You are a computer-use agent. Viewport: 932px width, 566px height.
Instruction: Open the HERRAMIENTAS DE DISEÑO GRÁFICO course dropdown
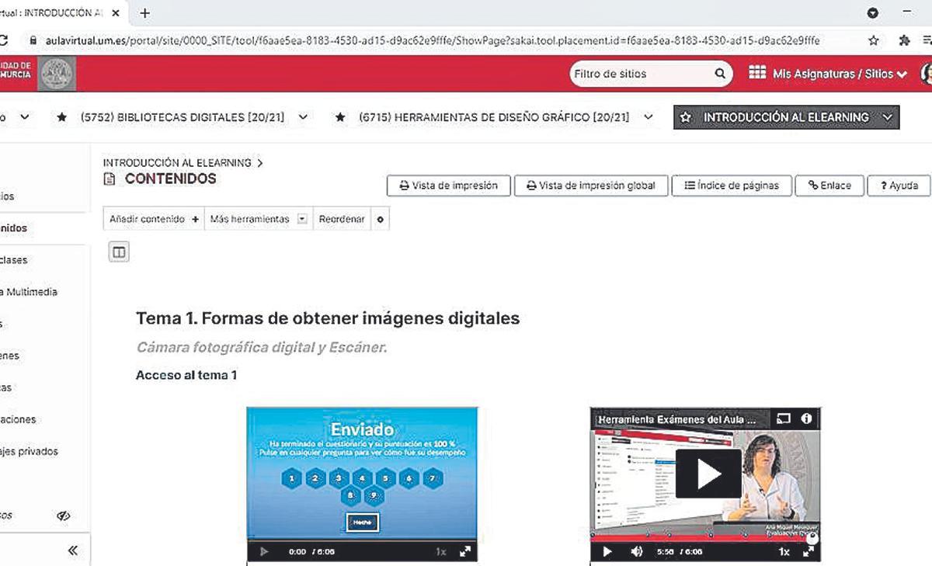coord(648,117)
